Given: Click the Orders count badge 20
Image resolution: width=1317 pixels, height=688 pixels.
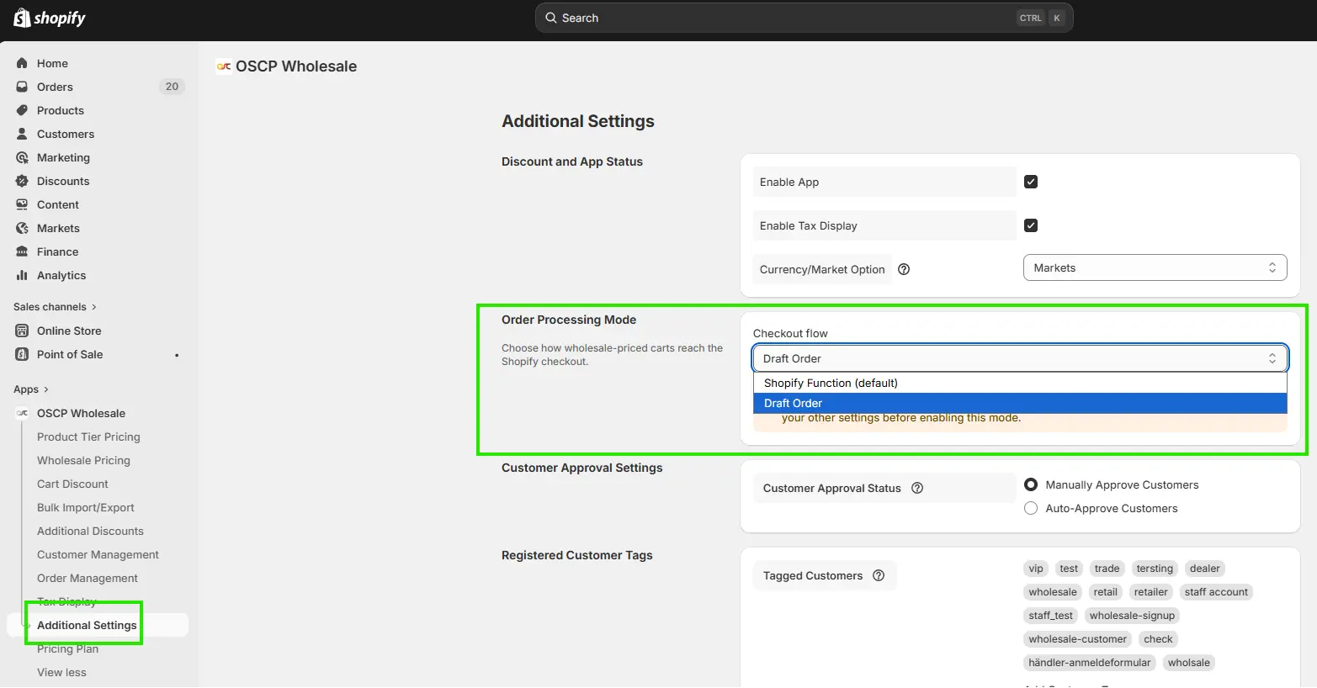Looking at the screenshot, I should tap(172, 87).
